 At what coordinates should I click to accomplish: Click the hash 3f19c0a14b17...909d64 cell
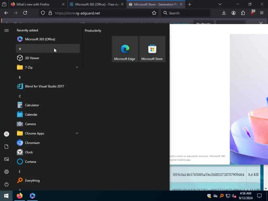(x=208, y=175)
